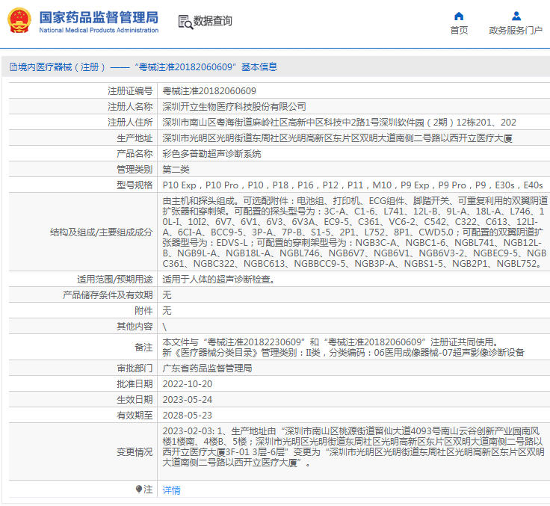Image resolution: width=550 pixels, height=506 pixels.
Task: Click the 变更情况 label
Action: pos(135,452)
